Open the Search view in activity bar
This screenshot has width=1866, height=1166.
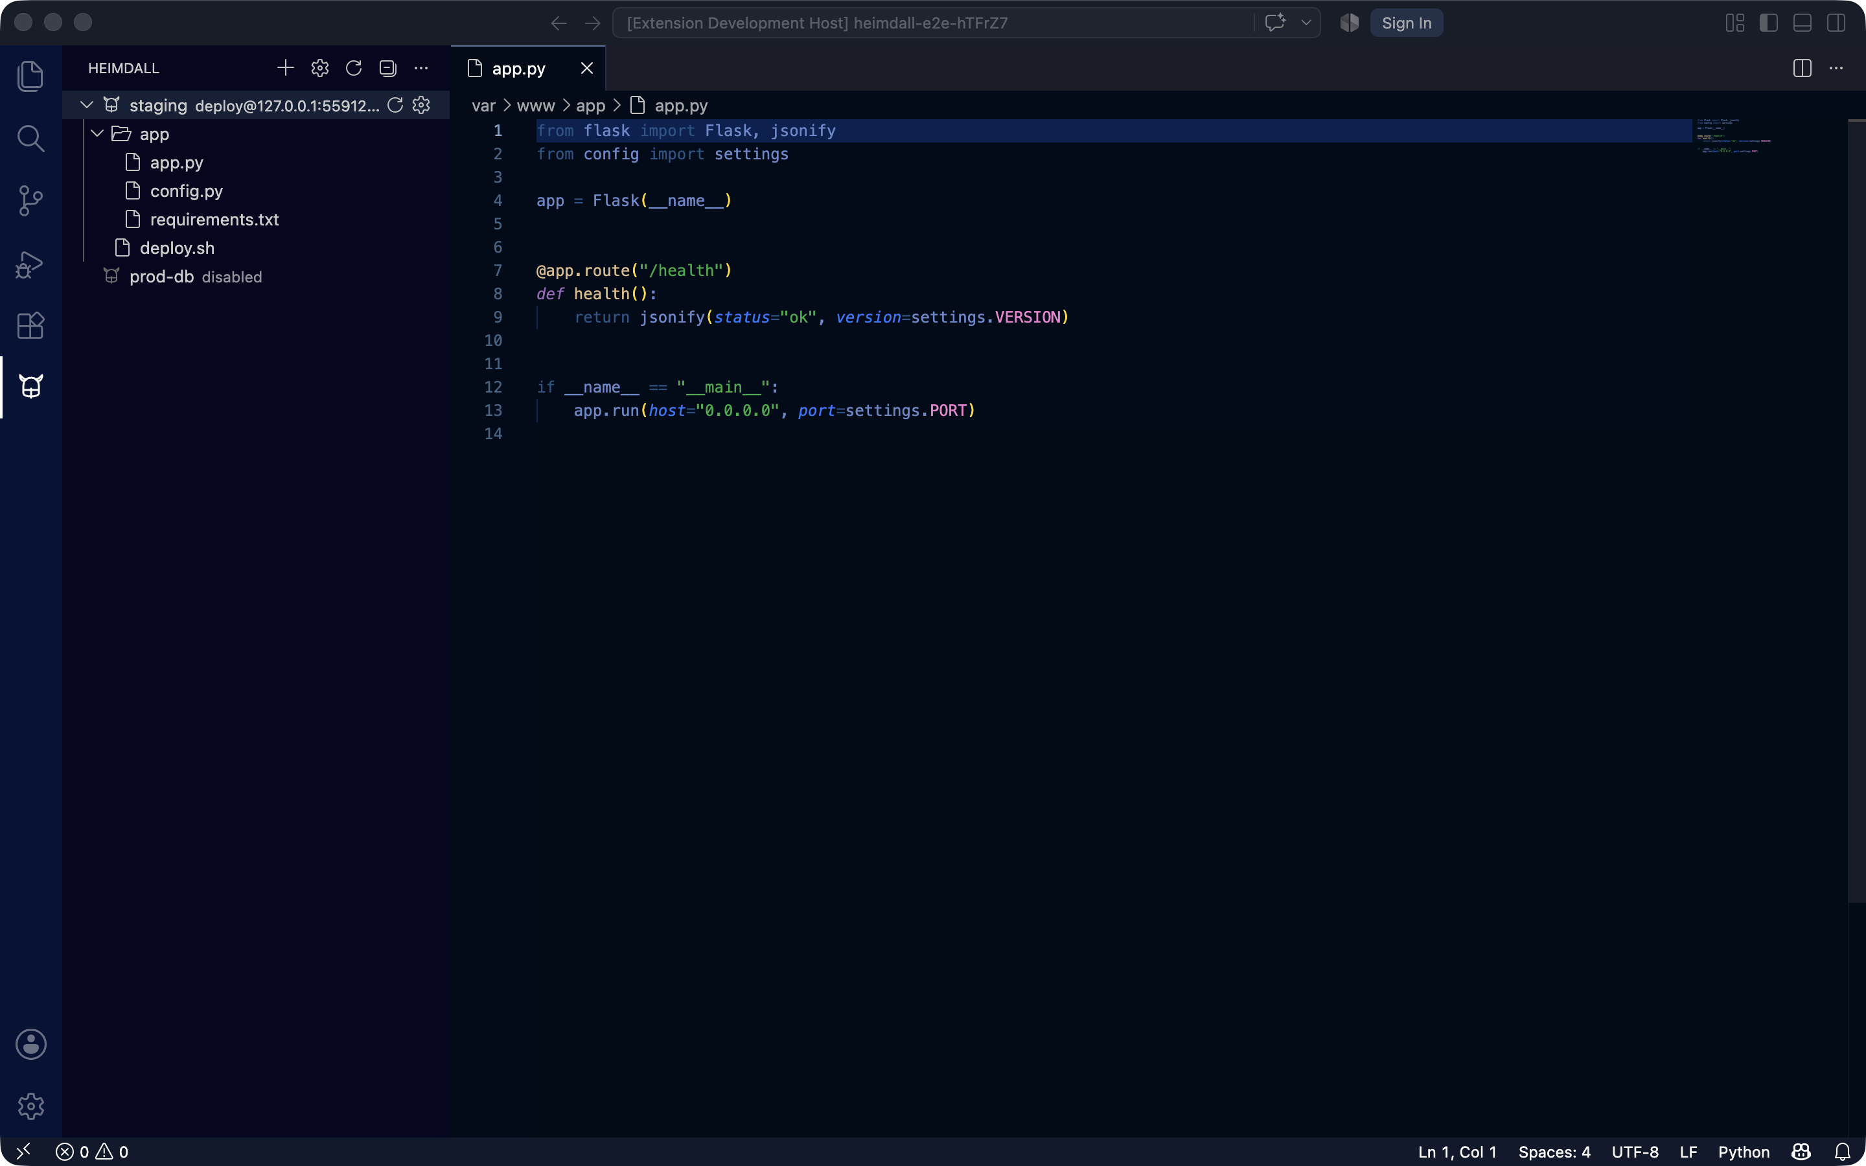point(31,139)
